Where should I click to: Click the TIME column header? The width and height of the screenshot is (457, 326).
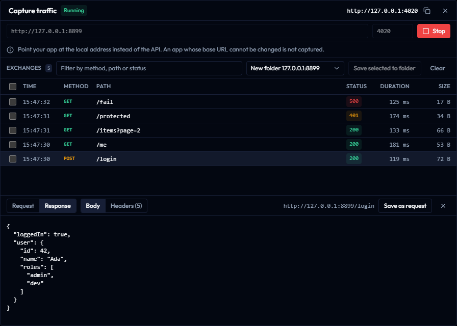30,87
